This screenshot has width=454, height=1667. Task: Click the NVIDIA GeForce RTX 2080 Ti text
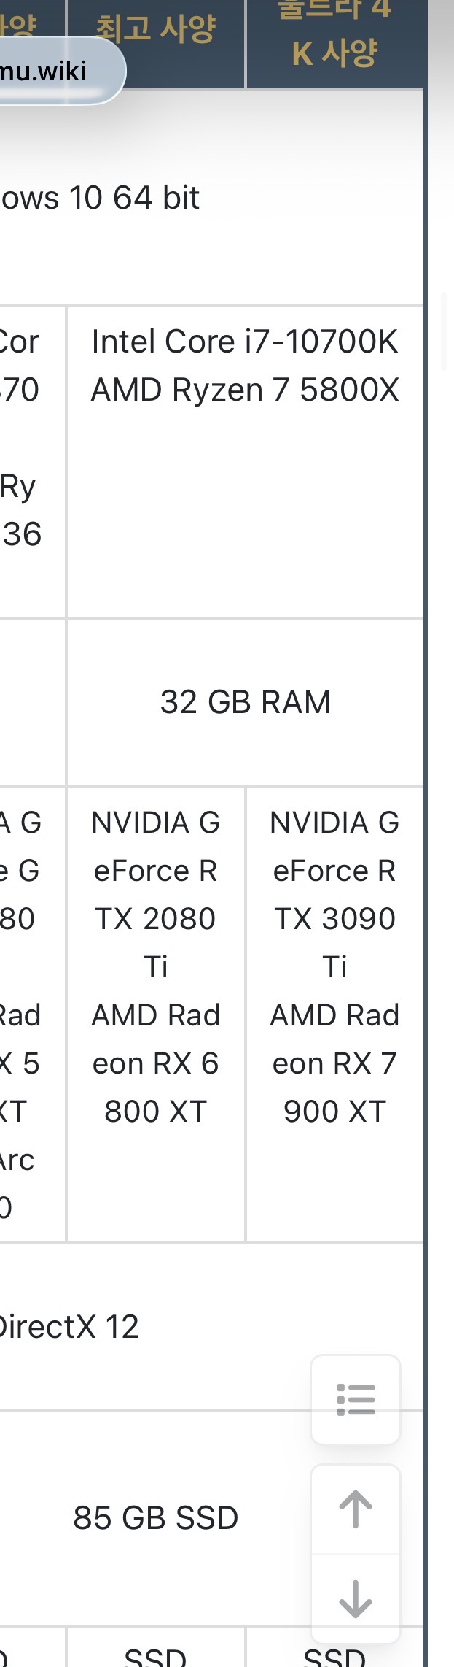(156, 895)
